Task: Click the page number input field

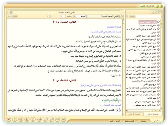Action: (x=63, y=17)
